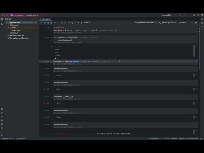
Task: Expand the lessons folder
Action: point(9,25)
